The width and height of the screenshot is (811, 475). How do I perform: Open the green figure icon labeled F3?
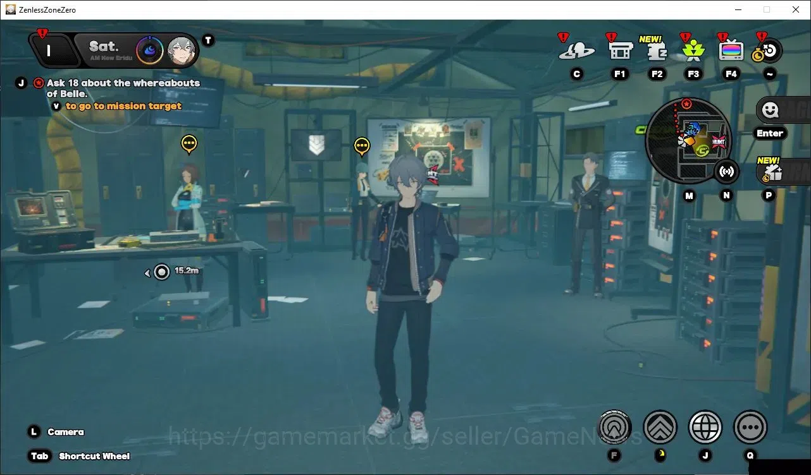[693, 50]
